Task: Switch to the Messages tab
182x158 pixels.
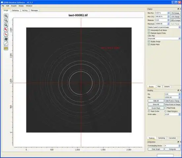Action: [34, 11]
